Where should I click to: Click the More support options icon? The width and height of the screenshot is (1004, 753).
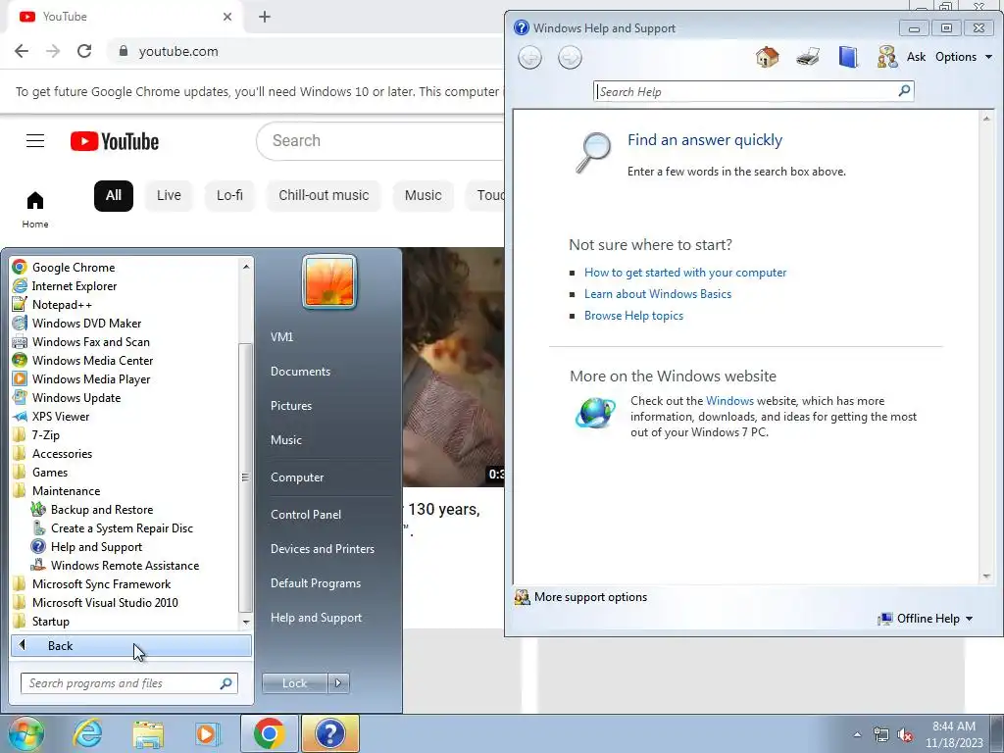click(x=522, y=597)
